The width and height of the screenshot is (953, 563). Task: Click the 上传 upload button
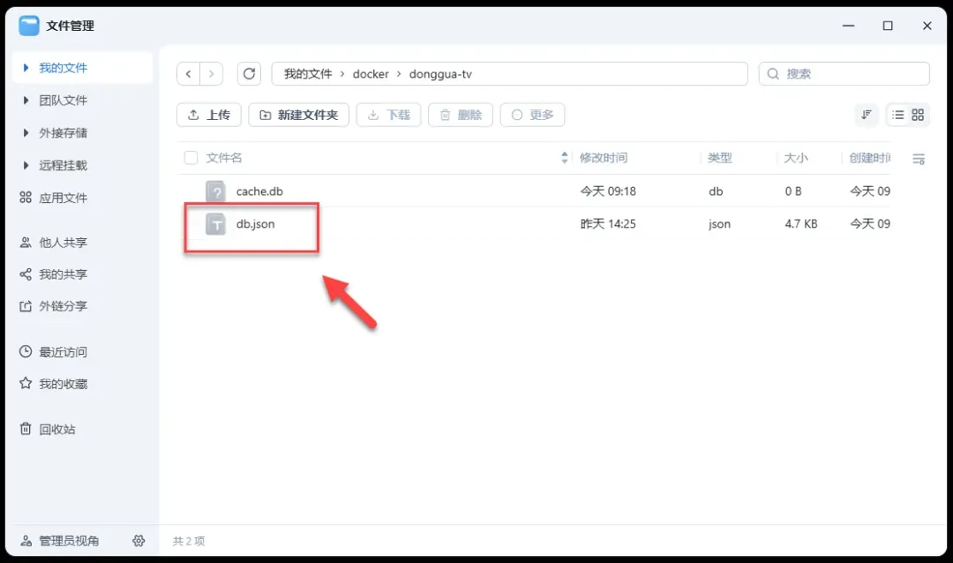point(208,115)
